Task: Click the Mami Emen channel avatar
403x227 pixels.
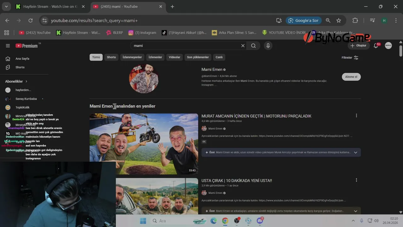Action: tap(144, 79)
